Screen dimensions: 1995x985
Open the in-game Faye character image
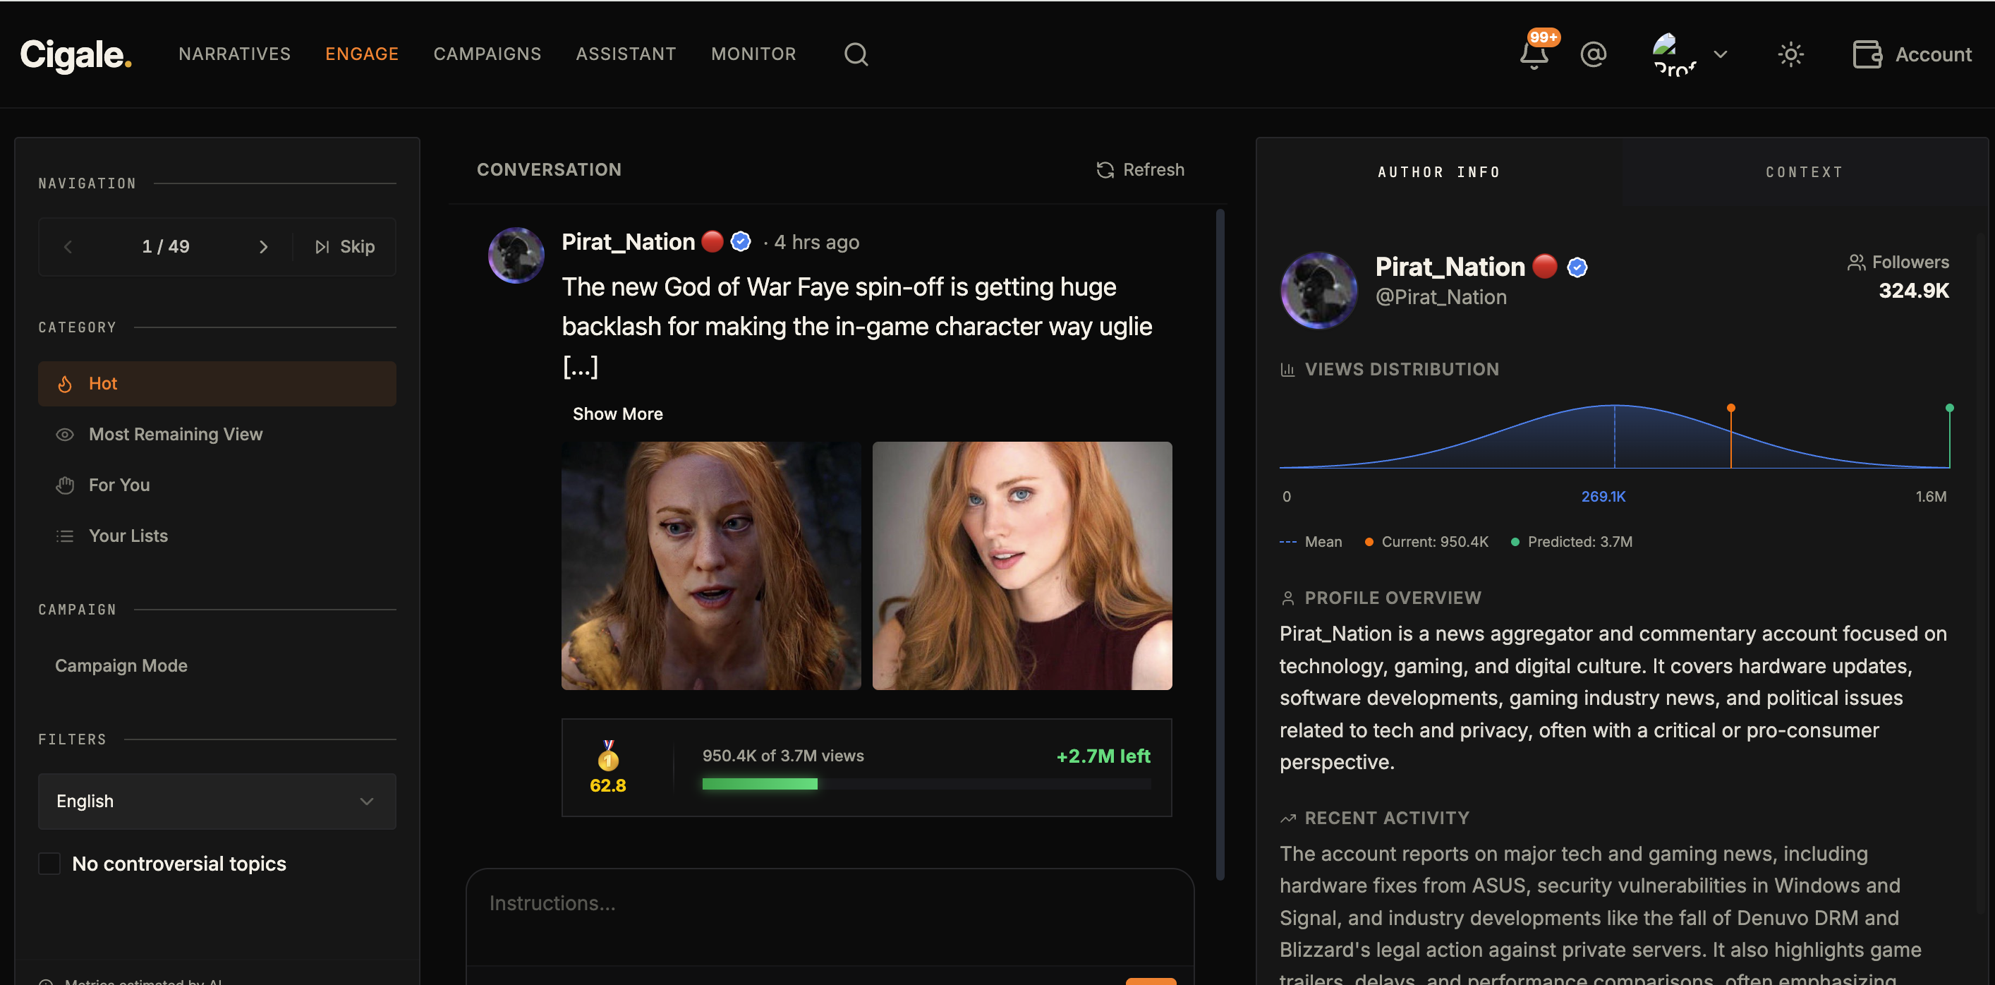pyautogui.click(x=711, y=566)
